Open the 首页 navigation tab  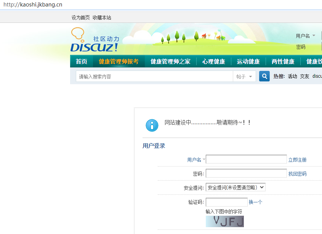click(x=82, y=61)
